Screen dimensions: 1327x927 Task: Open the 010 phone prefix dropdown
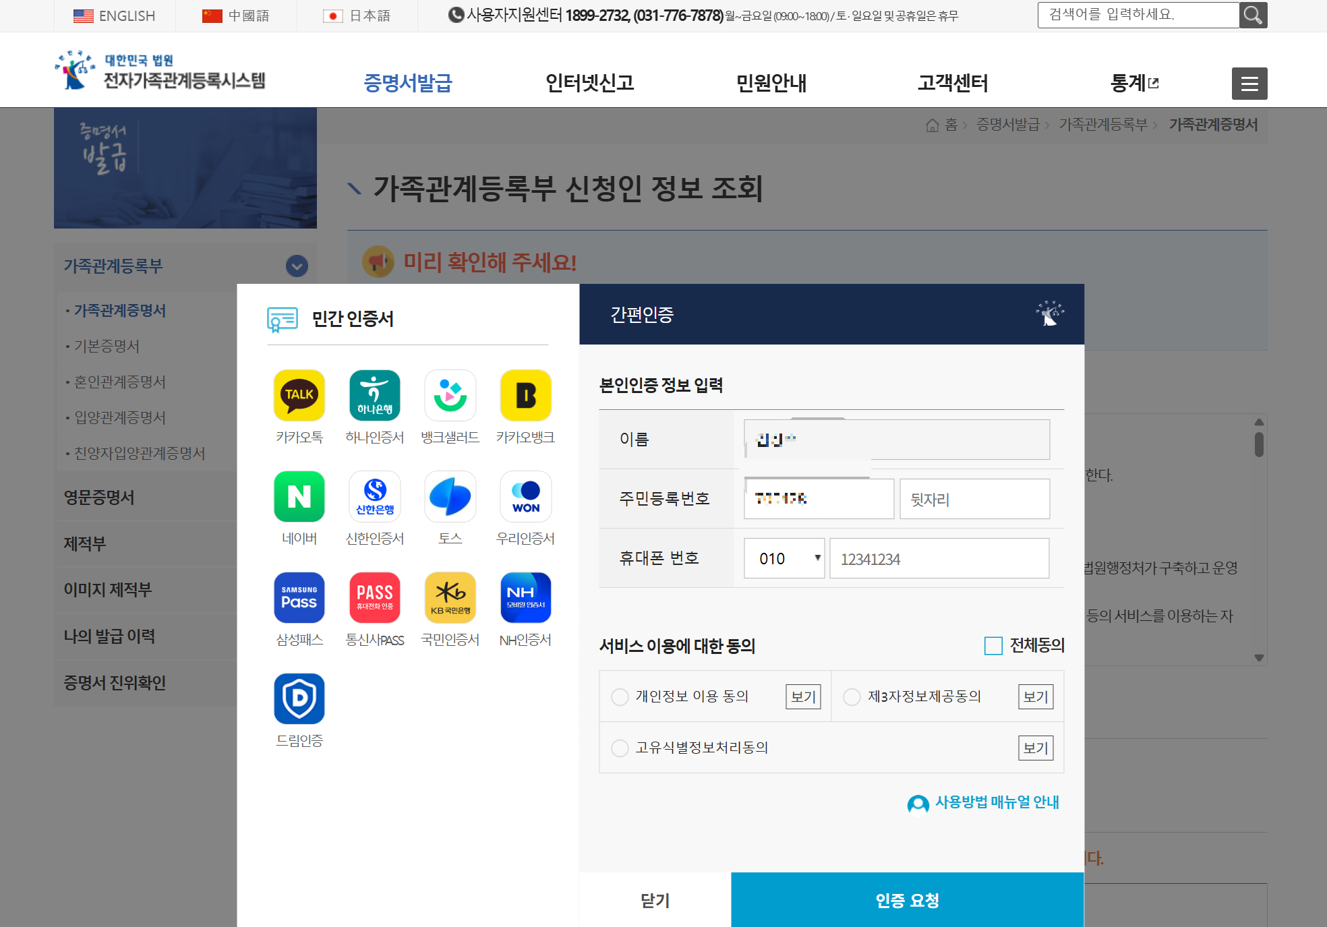pos(784,558)
